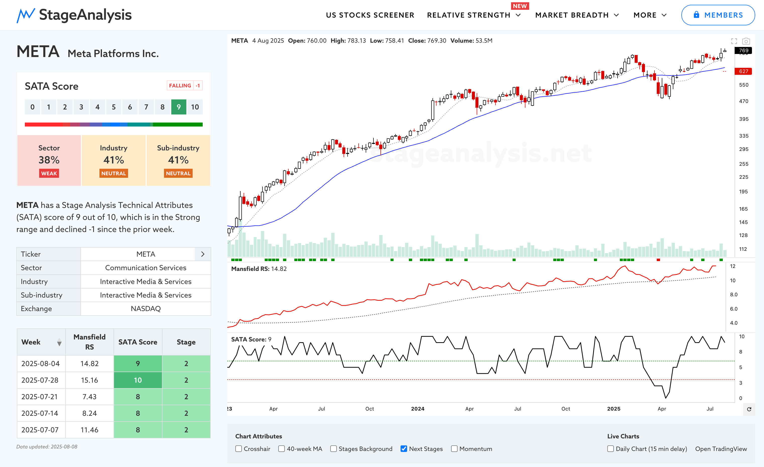764x467 pixels.
Task: Click Mansfield RS value 14.82 in table
Action: pyautogui.click(x=90, y=364)
